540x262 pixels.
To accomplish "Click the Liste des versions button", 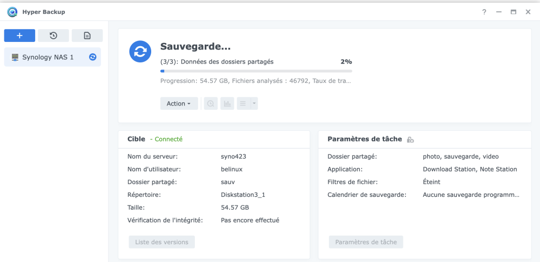I will tap(161, 242).
